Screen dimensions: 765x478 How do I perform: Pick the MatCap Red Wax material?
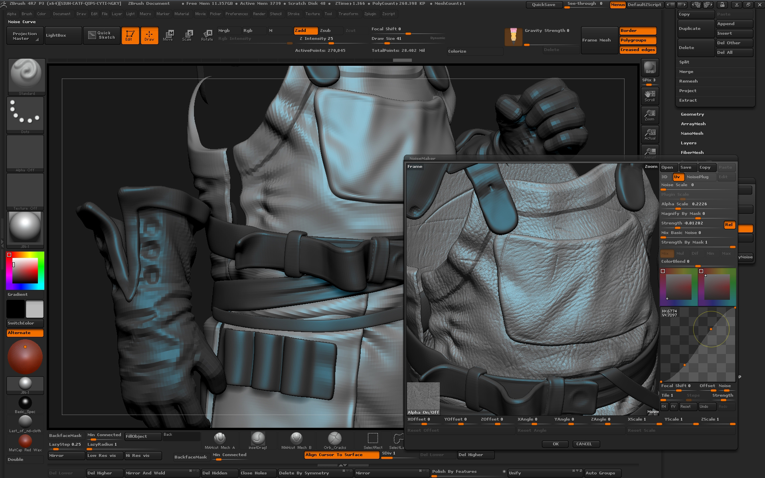25,443
